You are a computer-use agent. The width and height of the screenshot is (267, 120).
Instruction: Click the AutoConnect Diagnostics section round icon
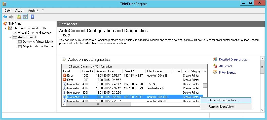click(64, 59)
